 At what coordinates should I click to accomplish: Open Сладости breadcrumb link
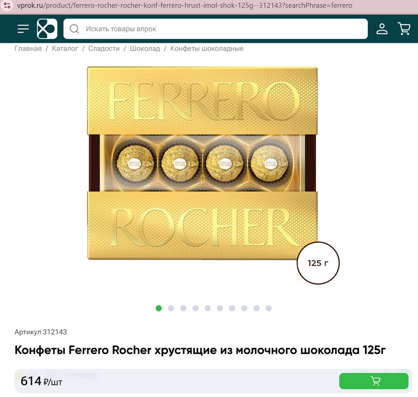tap(104, 49)
